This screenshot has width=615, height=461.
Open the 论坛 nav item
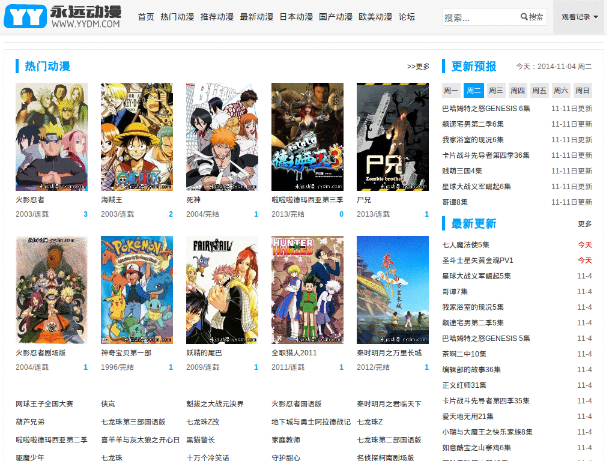point(407,17)
